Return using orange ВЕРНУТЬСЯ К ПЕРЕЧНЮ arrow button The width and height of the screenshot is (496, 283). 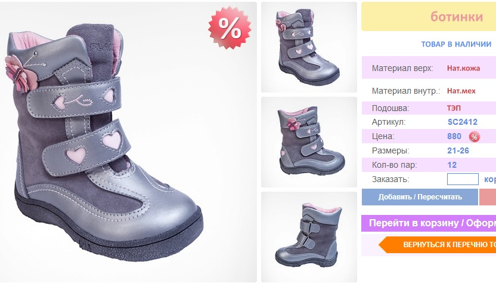tap(438, 245)
